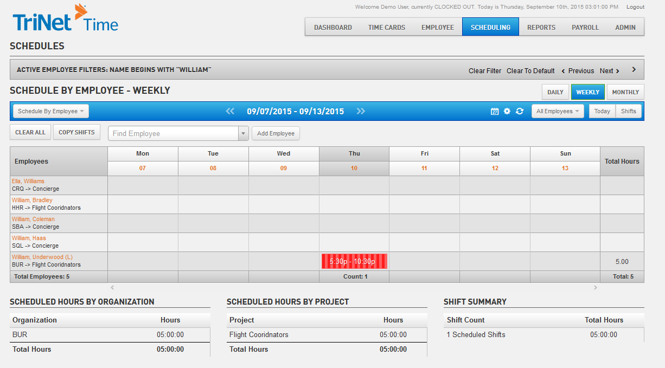Open employee William, Coleman

pyautogui.click(x=33, y=219)
